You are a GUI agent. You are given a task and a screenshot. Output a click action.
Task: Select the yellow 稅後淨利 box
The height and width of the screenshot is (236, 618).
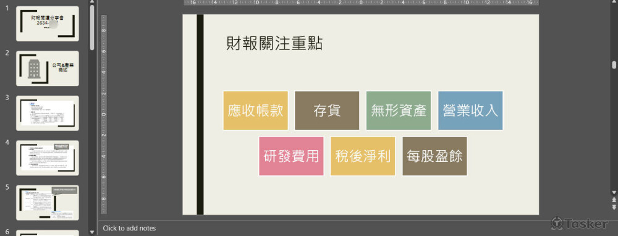pyautogui.click(x=363, y=156)
